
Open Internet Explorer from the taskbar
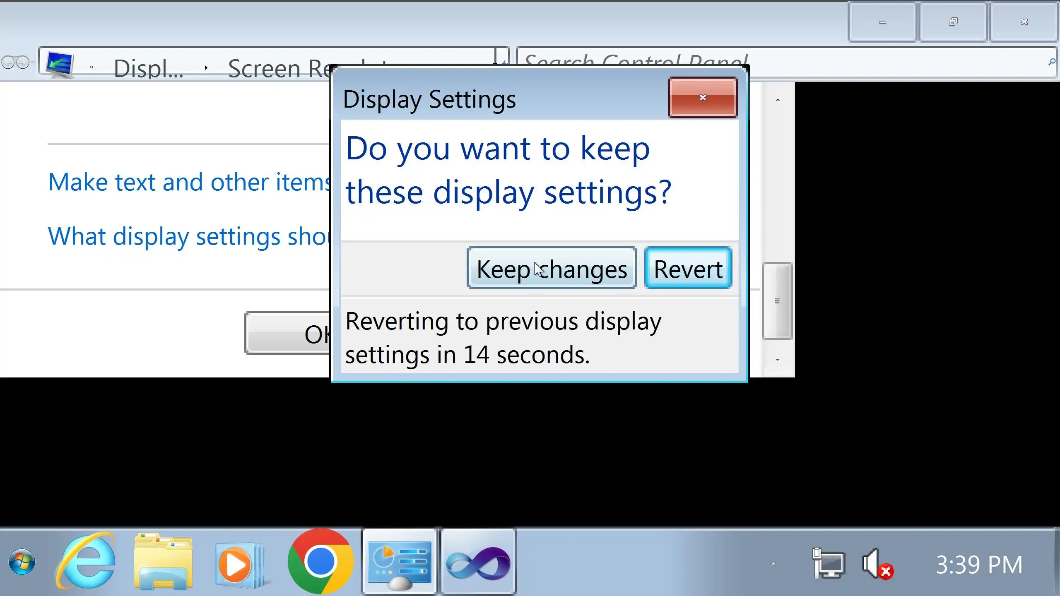86,562
